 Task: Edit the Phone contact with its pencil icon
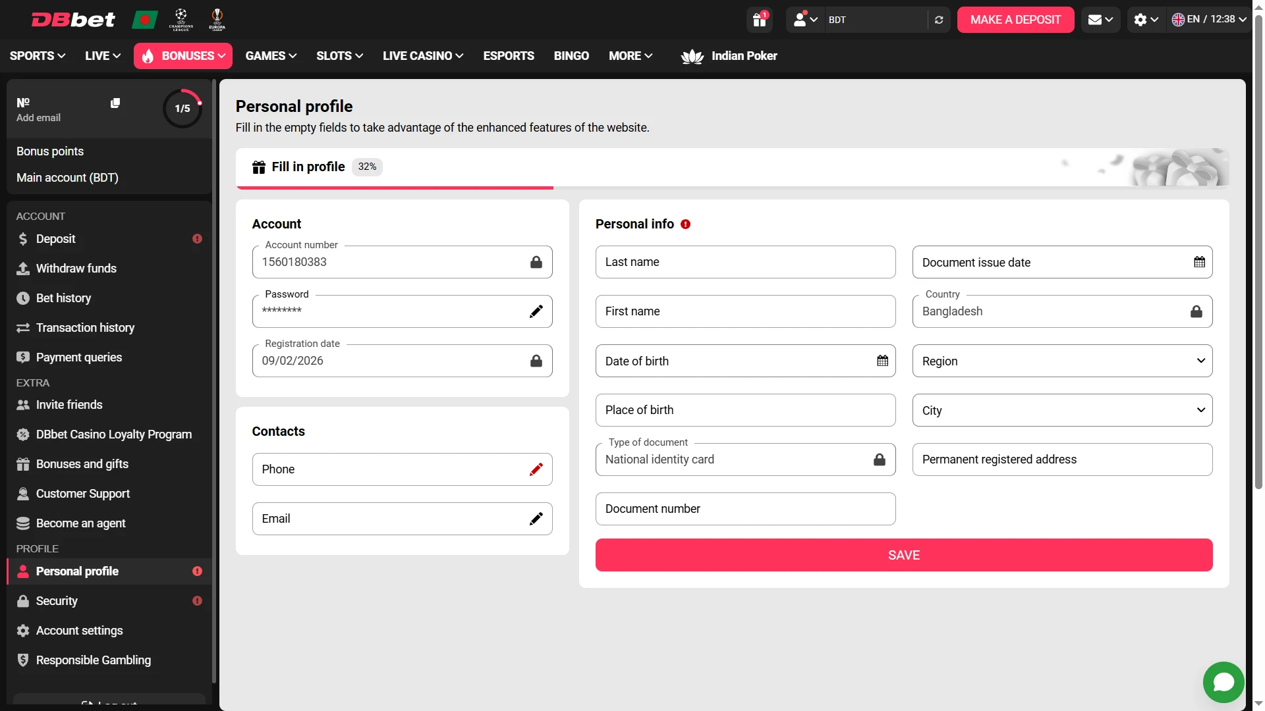tap(536, 469)
